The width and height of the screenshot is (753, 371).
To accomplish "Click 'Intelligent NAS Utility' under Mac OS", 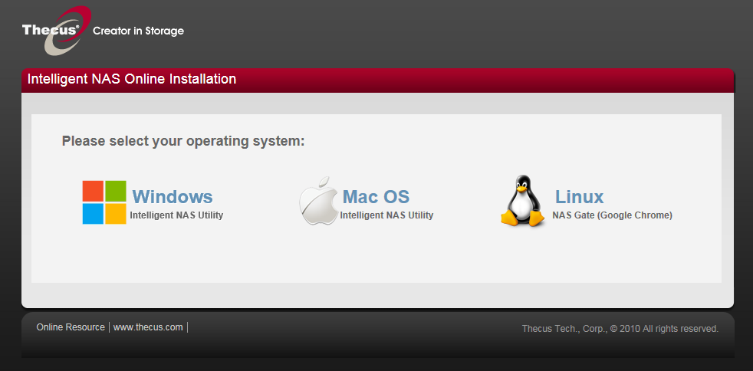I will 386,215.
